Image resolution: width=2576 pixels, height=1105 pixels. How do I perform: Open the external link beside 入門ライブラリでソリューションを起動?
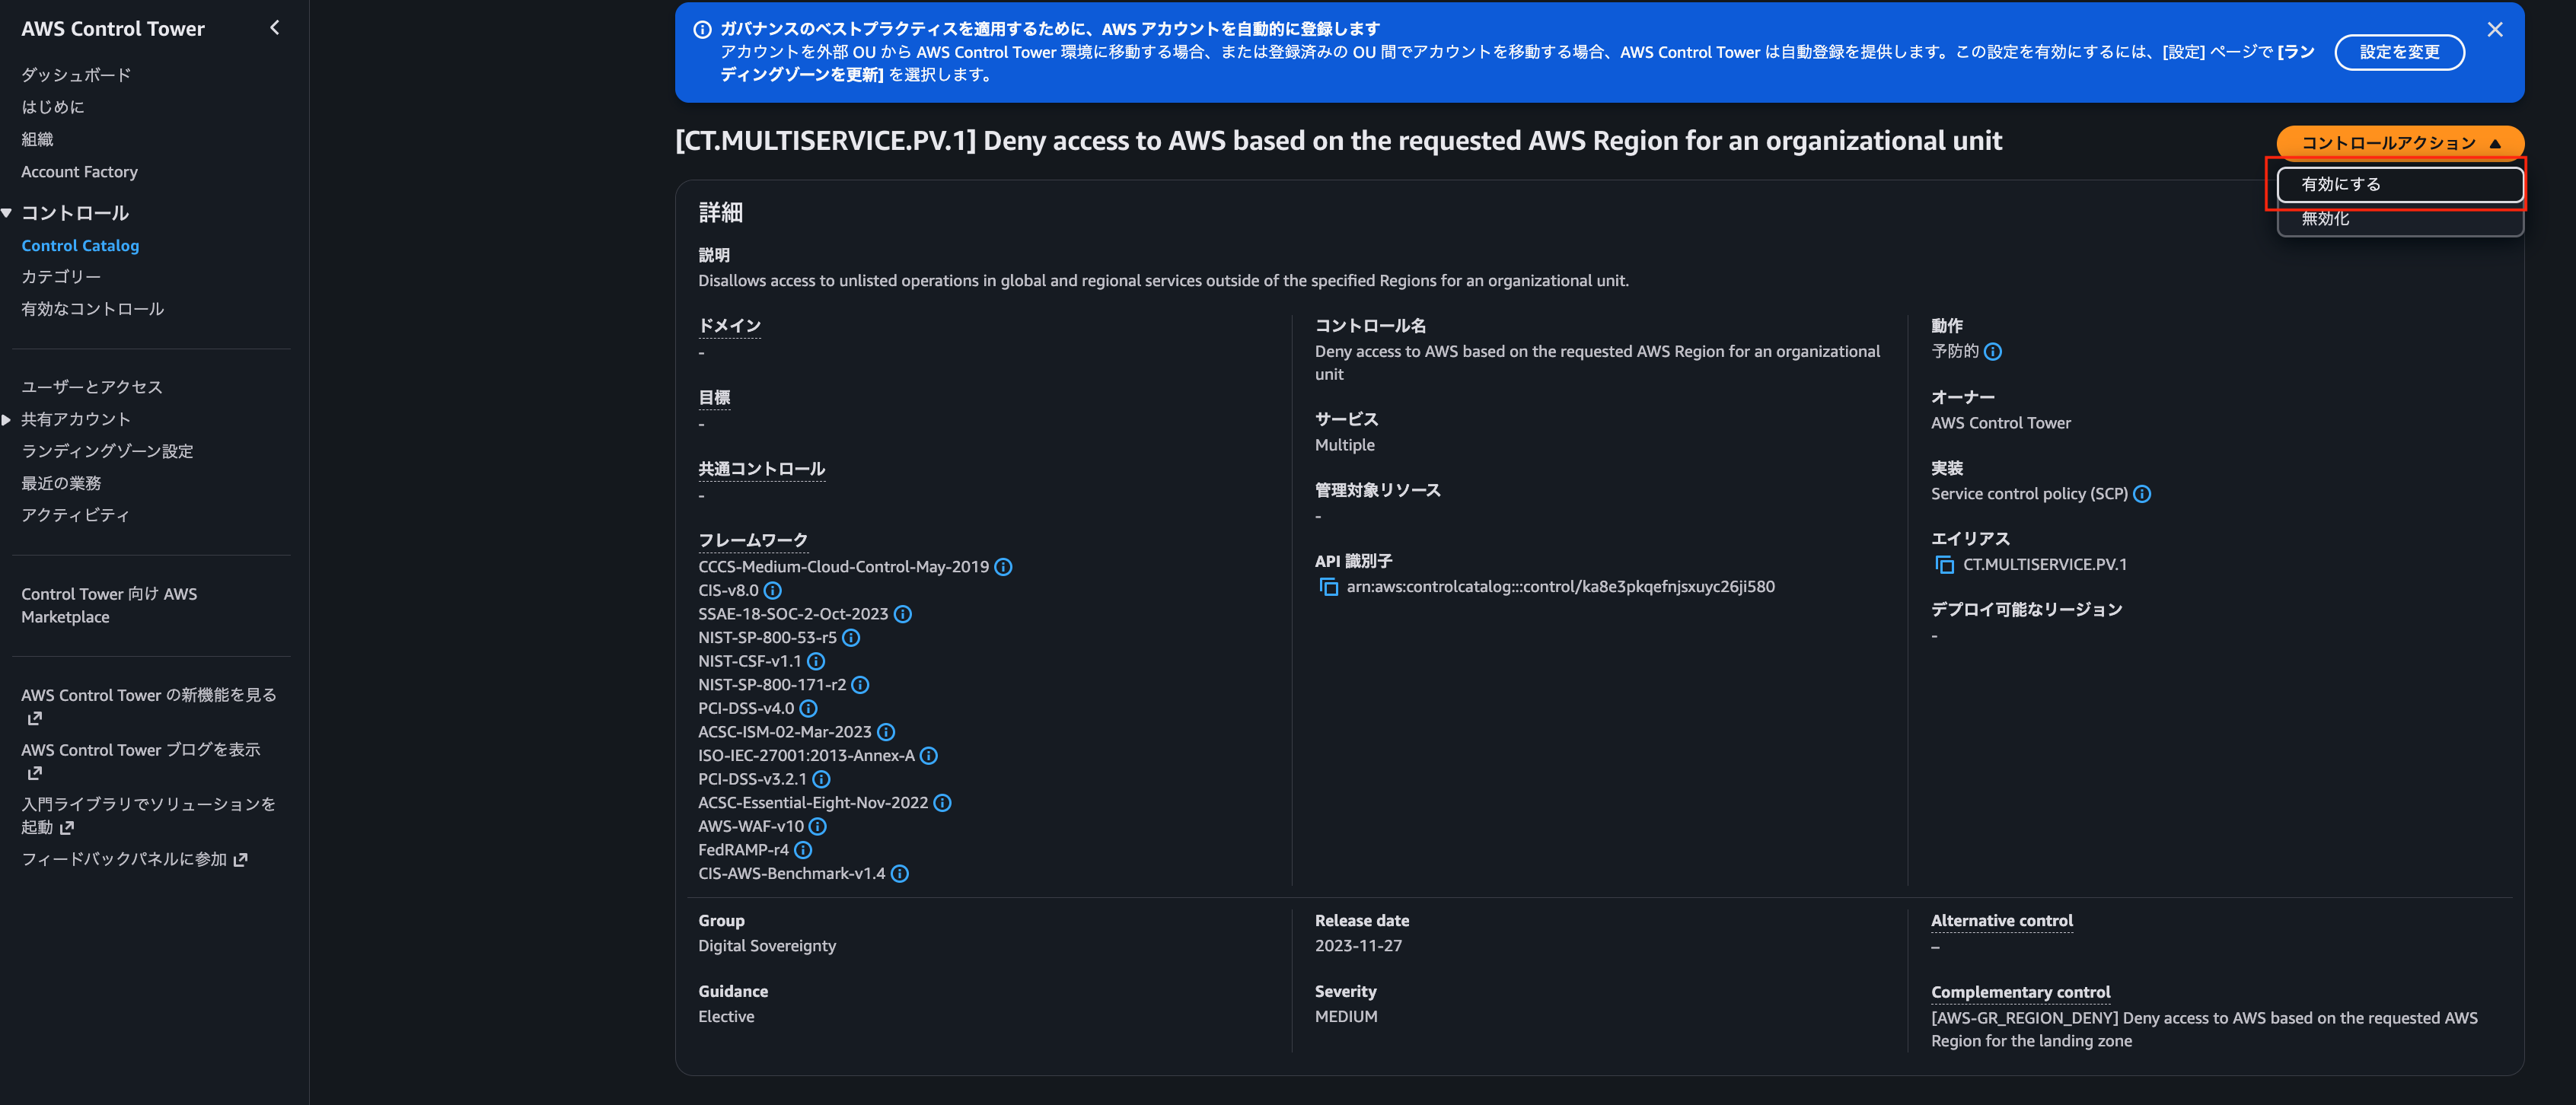[67, 827]
